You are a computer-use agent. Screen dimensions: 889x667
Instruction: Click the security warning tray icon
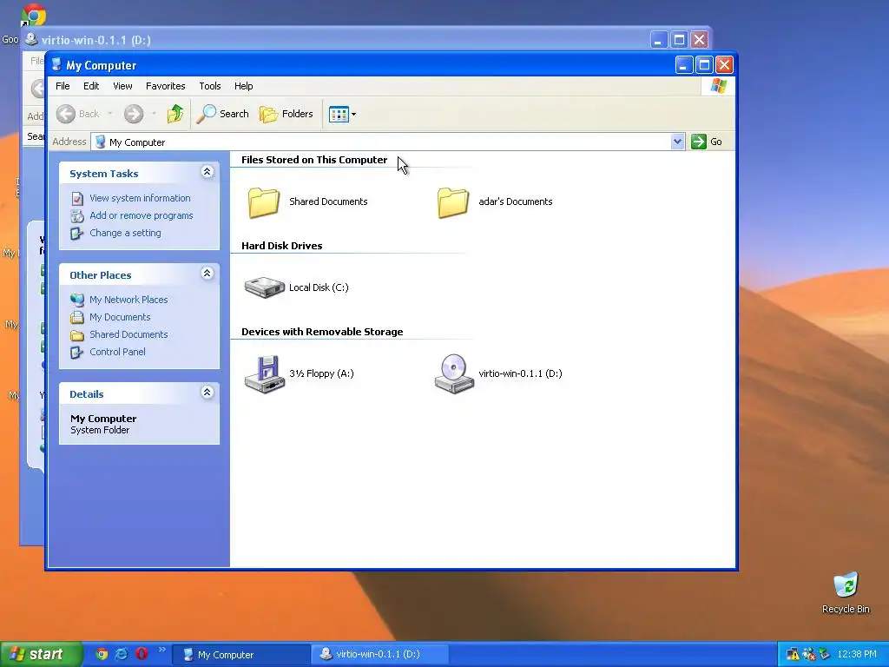click(x=794, y=655)
